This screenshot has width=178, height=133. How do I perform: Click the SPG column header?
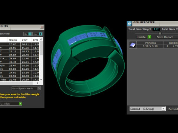point(36,40)
